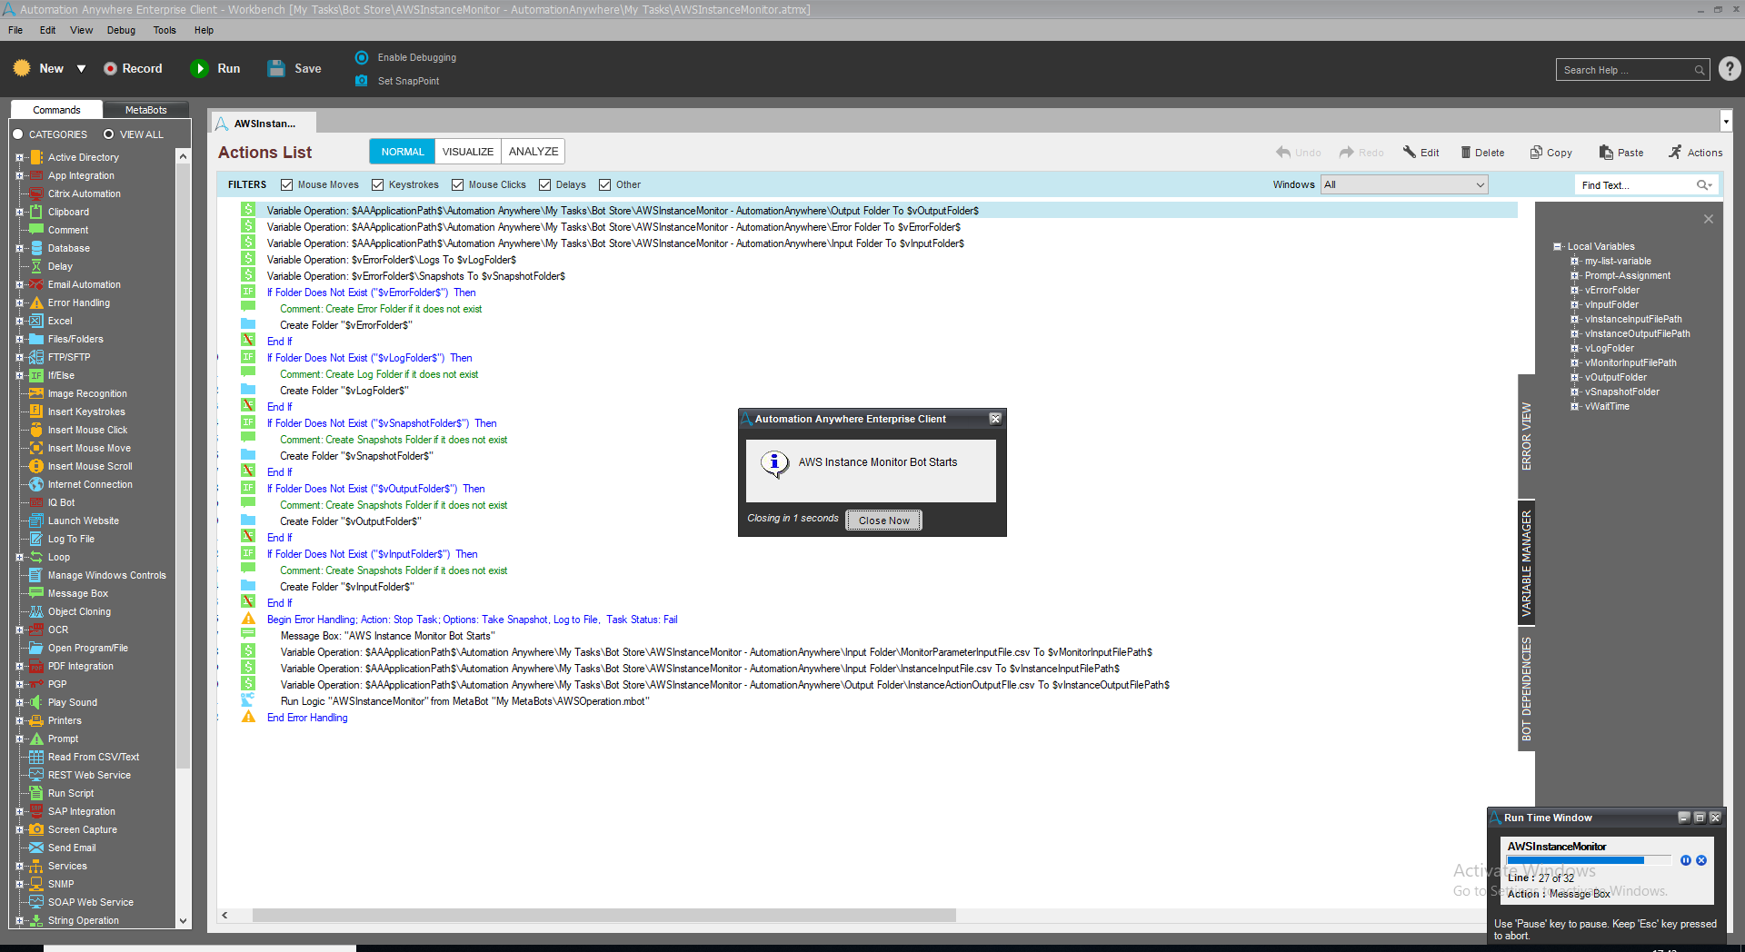The height and width of the screenshot is (952, 1745).
Task: Toggle the Keystrokes filter checkbox
Action: point(377,184)
